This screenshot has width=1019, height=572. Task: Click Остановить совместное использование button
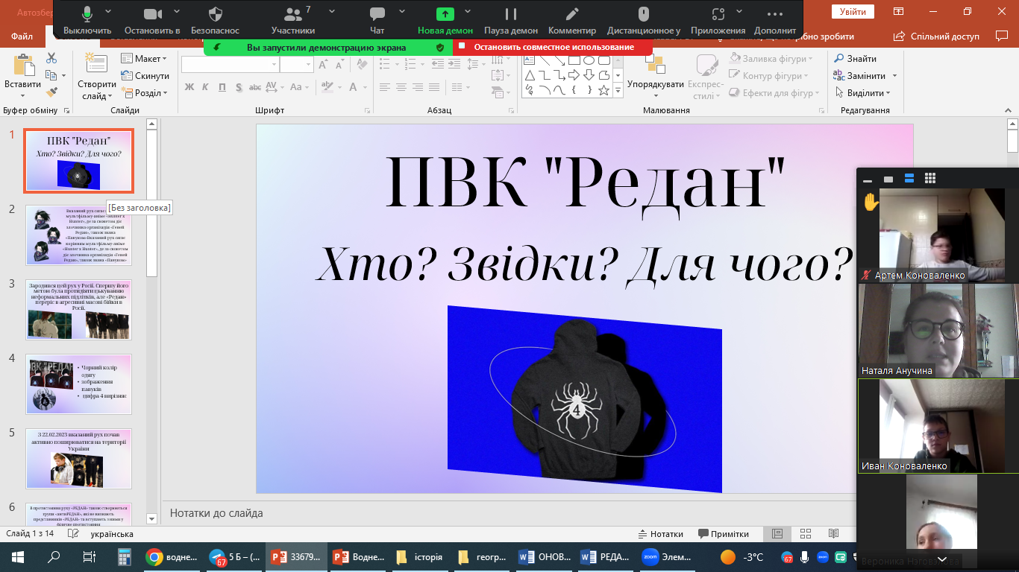point(553,47)
